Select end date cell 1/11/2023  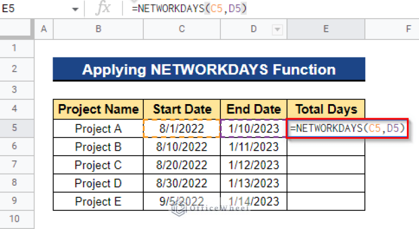(254, 147)
